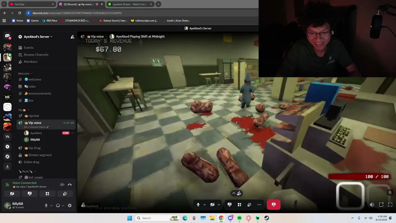Open the STEAMUNLOCKED bookmark

(x=75, y=20)
